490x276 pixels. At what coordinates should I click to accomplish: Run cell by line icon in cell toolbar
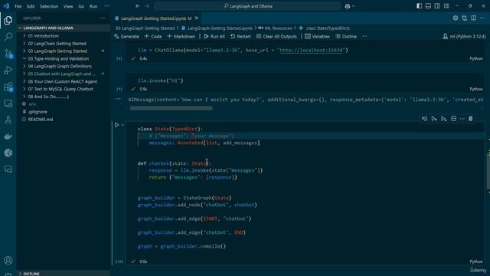click(x=424, y=119)
